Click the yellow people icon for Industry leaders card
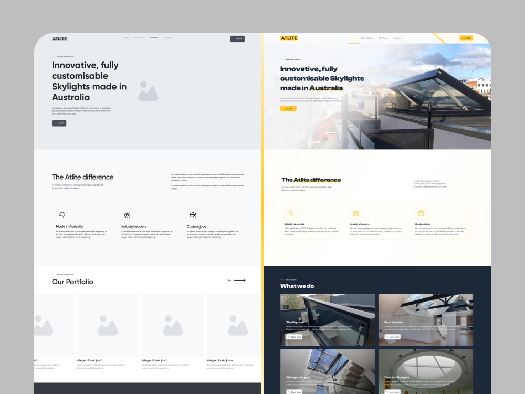The image size is (525, 394). (x=355, y=213)
